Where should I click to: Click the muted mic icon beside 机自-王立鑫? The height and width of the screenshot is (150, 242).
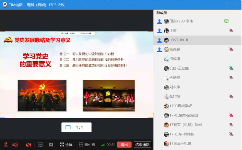(x=231, y=68)
